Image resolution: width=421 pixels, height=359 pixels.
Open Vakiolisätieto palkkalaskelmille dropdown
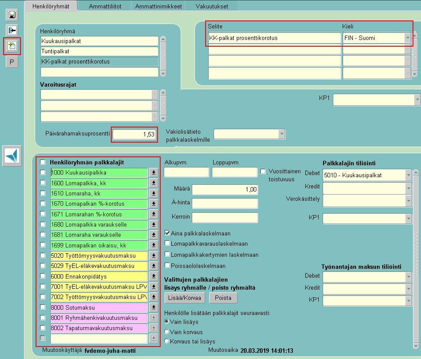282,134
